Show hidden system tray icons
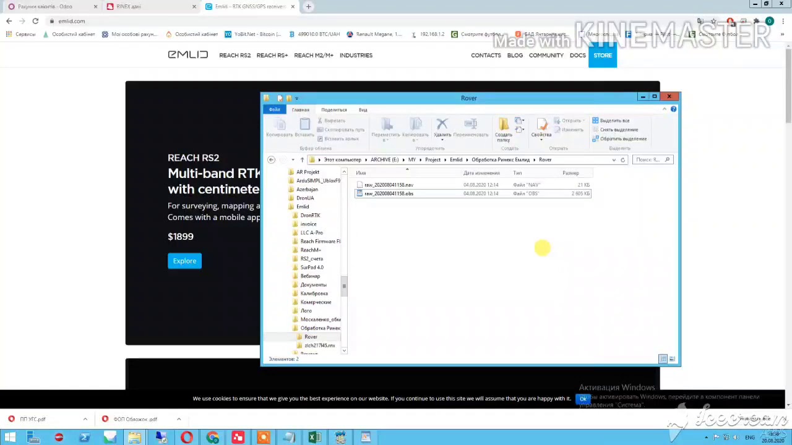This screenshot has width=792, height=445. pyautogui.click(x=706, y=438)
